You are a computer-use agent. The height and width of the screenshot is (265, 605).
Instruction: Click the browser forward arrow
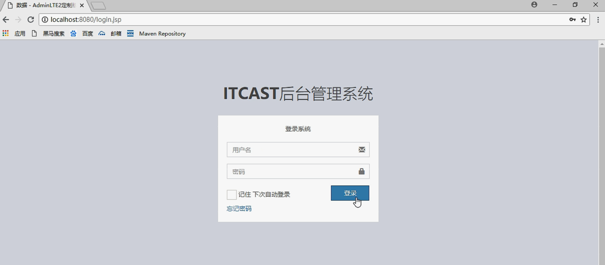coord(18,20)
